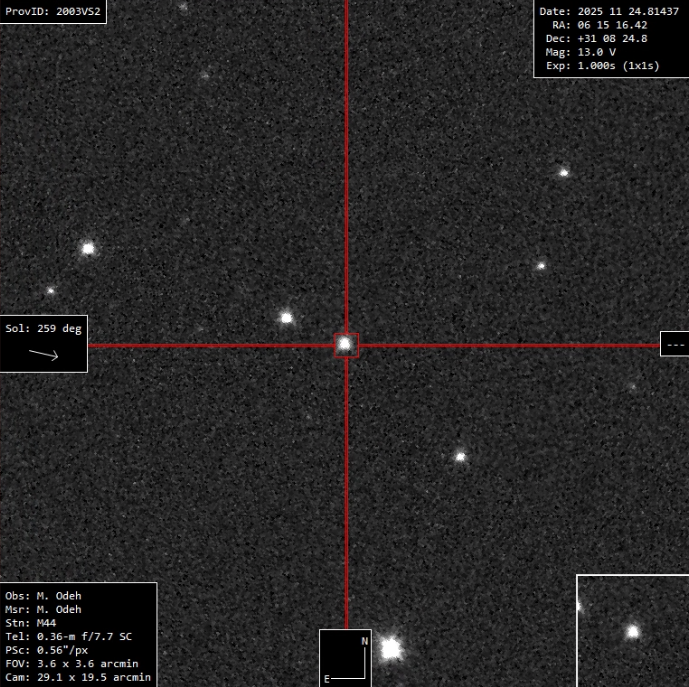This screenshot has width=689, height=687.
Task: Click the solar direction arrow under Sol
Action: (43, 353)
